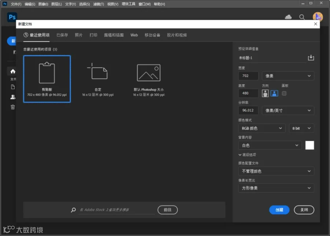Open RGB 颜色 color mode dropdown

pyautogui.click(x=261, y=128)
